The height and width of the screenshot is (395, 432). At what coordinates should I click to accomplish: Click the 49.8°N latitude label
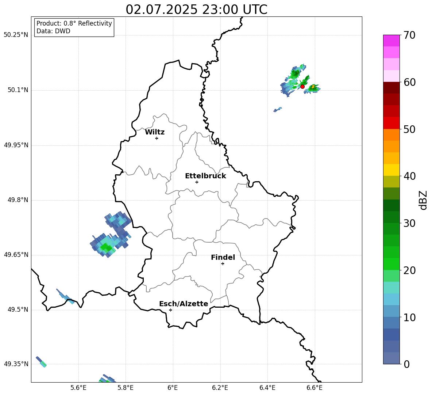(x=18, y=200)
